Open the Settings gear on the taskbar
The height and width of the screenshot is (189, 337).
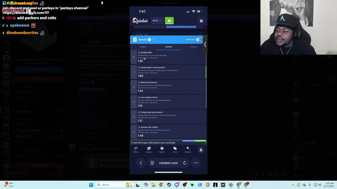click(x=231, y=185)
